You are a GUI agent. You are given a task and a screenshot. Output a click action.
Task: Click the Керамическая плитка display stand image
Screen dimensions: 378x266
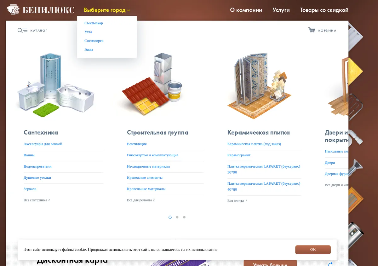coord(259,86)
